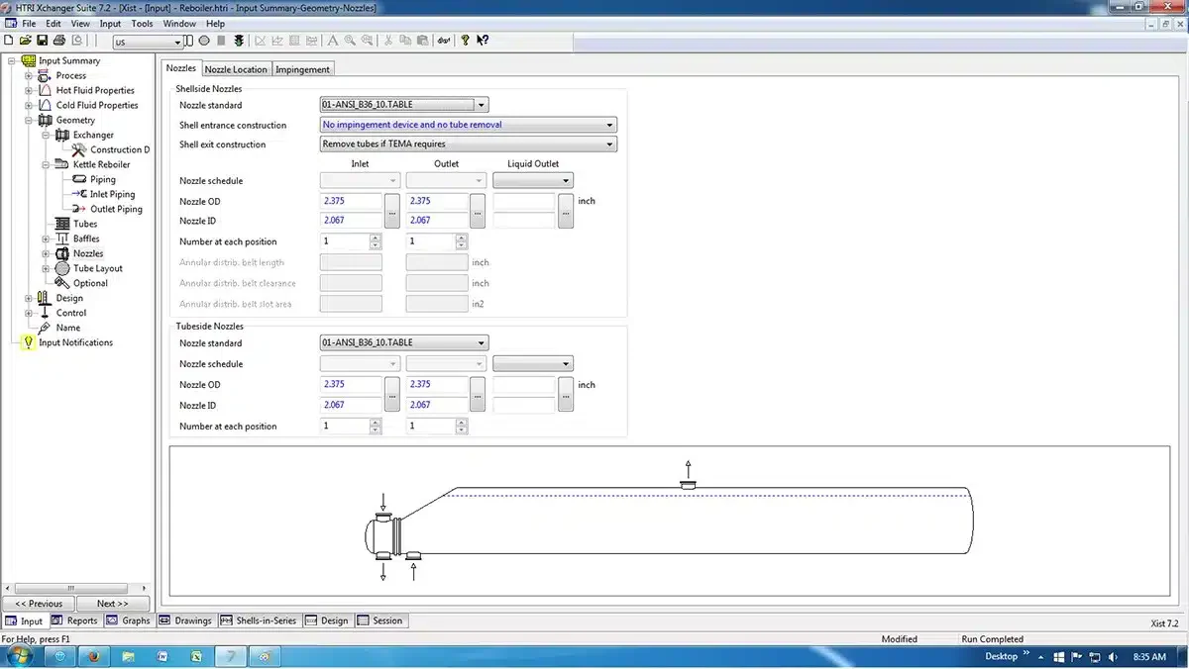The width and height of the screenshot is (1189, 669).
Task: Open the Graphs bottom tab
Action: [128, 621]
